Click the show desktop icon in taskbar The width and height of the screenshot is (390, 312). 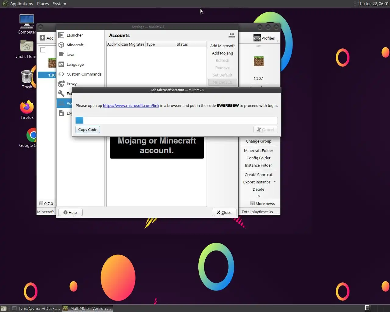[x=4, y=308]
